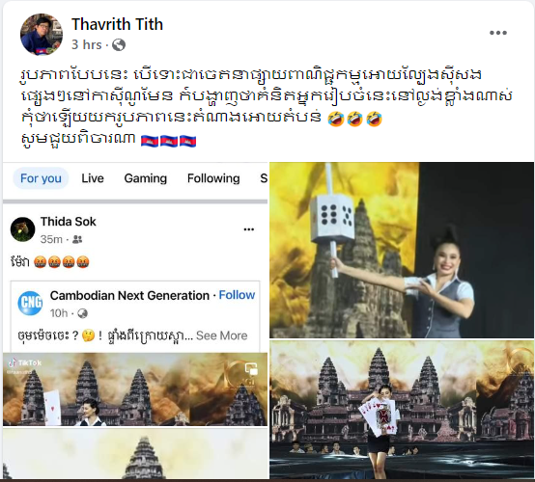Go to the Following tab
The image size is (535, 482).
[213, 178]
